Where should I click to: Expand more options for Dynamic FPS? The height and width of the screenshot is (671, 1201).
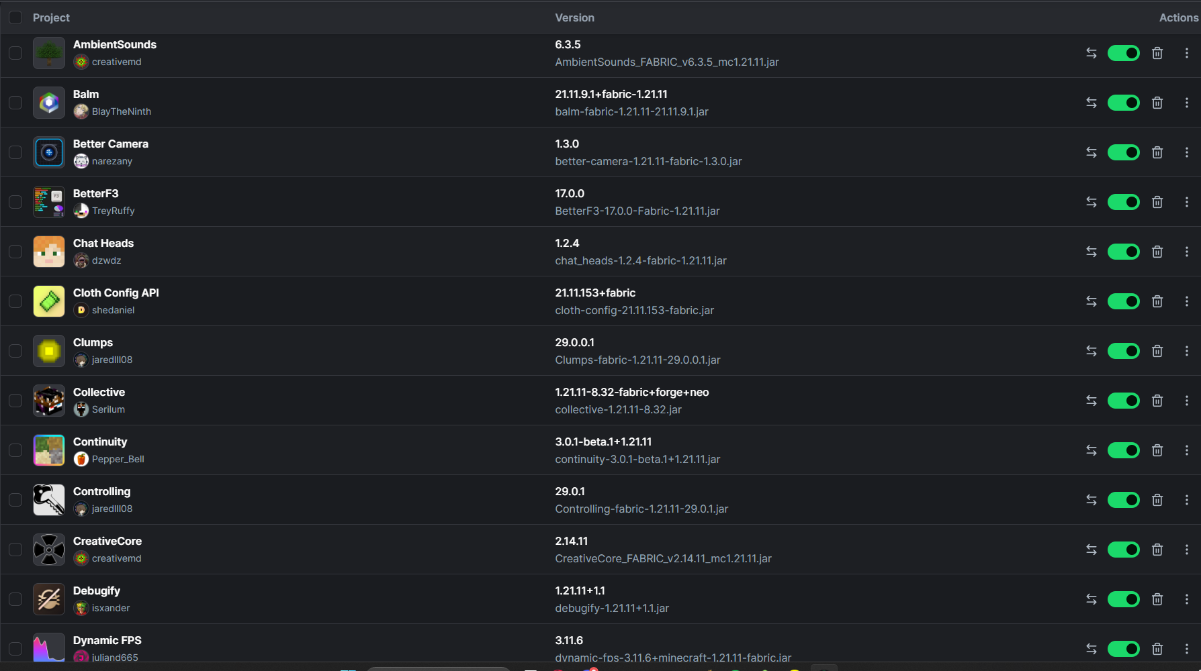coord(1187,649)
